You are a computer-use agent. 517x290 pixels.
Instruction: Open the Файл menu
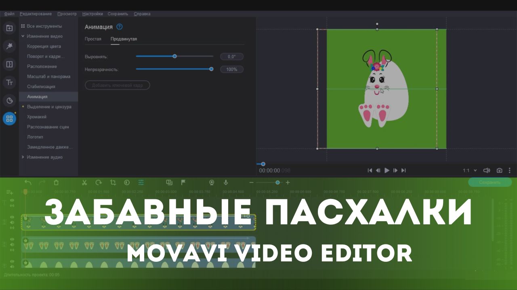coord(9,14)
